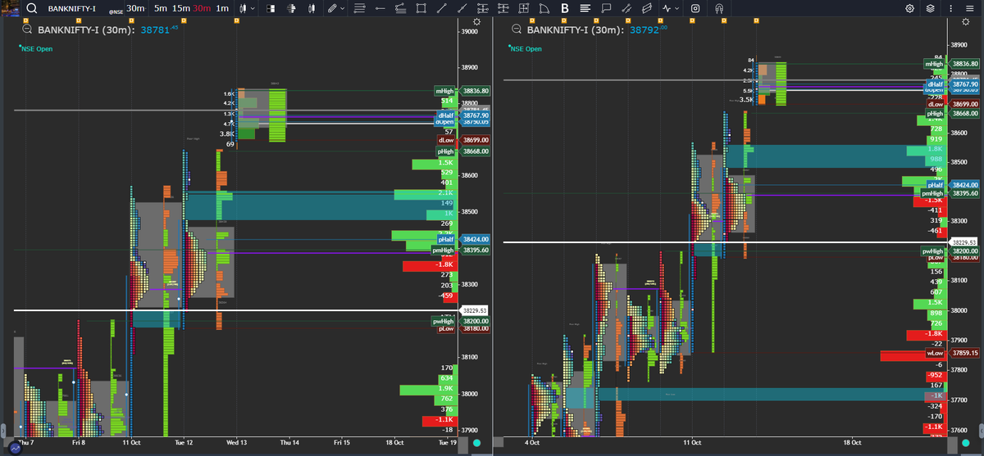The image size is (984, 456).
Task: Select the second parallel levels tool
Action: tap(503, 8)
